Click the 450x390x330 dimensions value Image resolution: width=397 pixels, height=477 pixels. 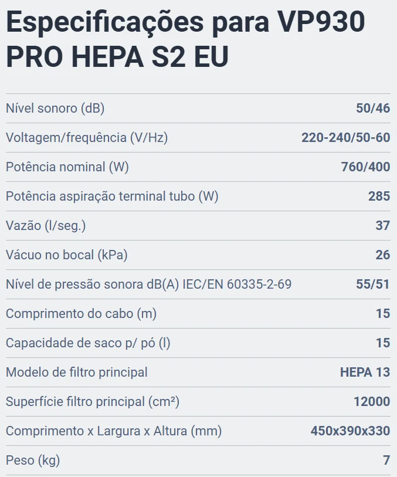tap(351, 431)
